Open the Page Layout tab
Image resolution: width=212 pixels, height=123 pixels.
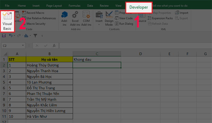point(54,6)
